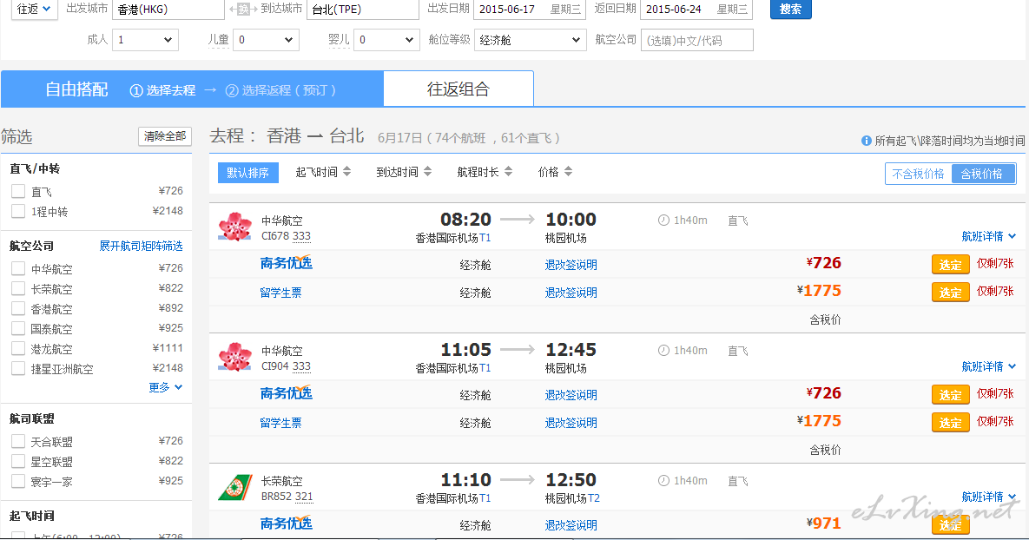Click 商务优选 label under flight BR852
1029x540 pixels.
pos(287,523)
